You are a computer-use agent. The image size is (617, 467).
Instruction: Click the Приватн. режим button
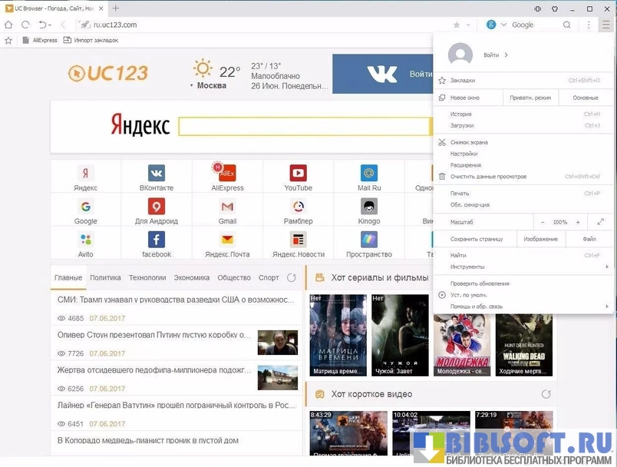[530, 98]
